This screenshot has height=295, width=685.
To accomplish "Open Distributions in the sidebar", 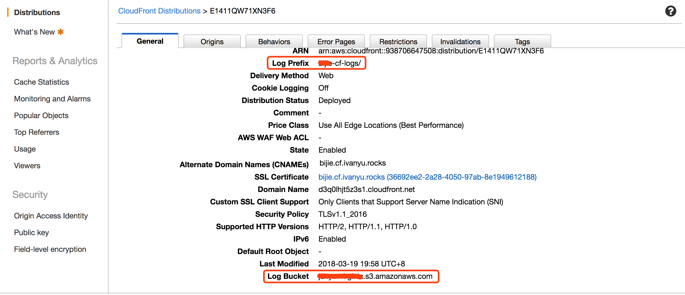I will coord(37,12).
